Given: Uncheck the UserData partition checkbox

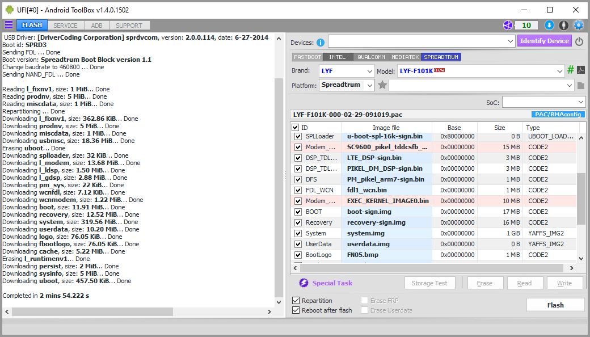Looking at the screenshot, I should 298,244.
